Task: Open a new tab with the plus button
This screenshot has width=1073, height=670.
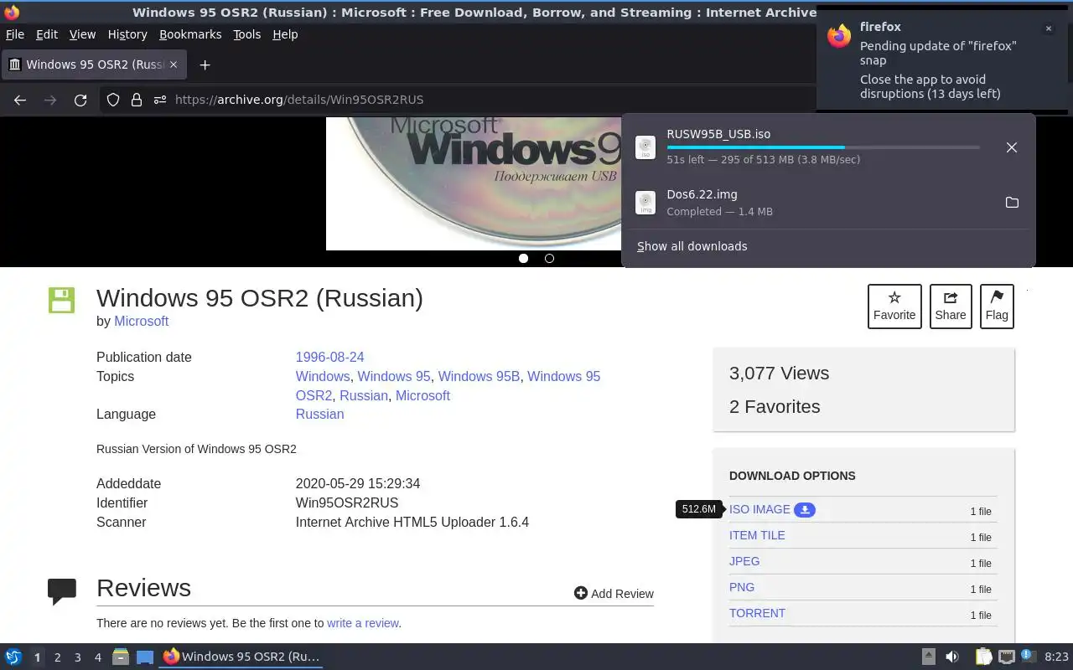Action: coord(205,64)
